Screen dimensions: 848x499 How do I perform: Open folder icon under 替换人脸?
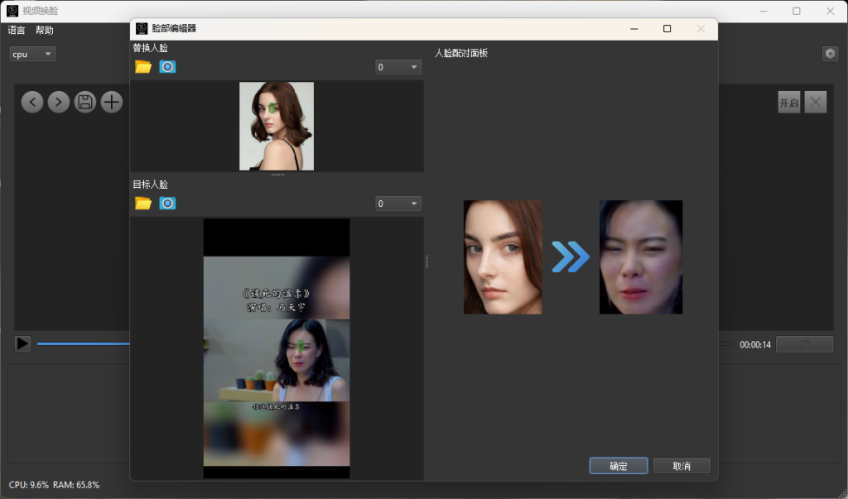[x=143, y=67]
